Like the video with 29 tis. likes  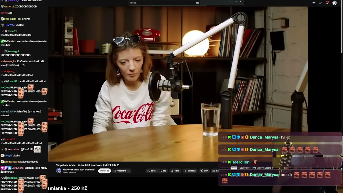[151, 171]
